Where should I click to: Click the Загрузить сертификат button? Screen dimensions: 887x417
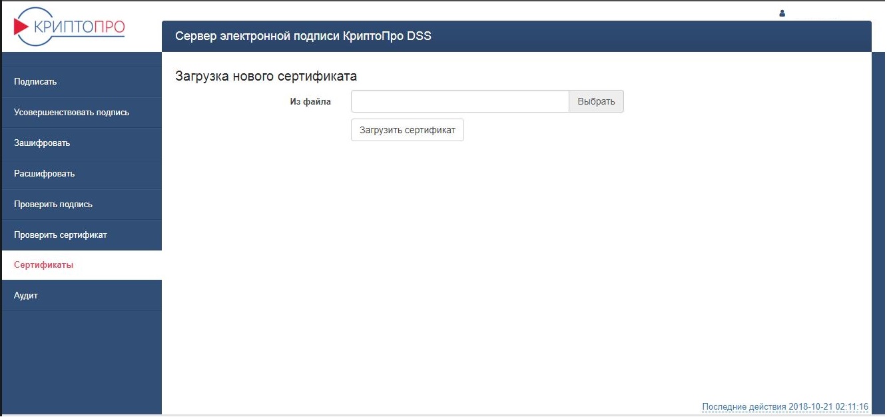(408, 130)
